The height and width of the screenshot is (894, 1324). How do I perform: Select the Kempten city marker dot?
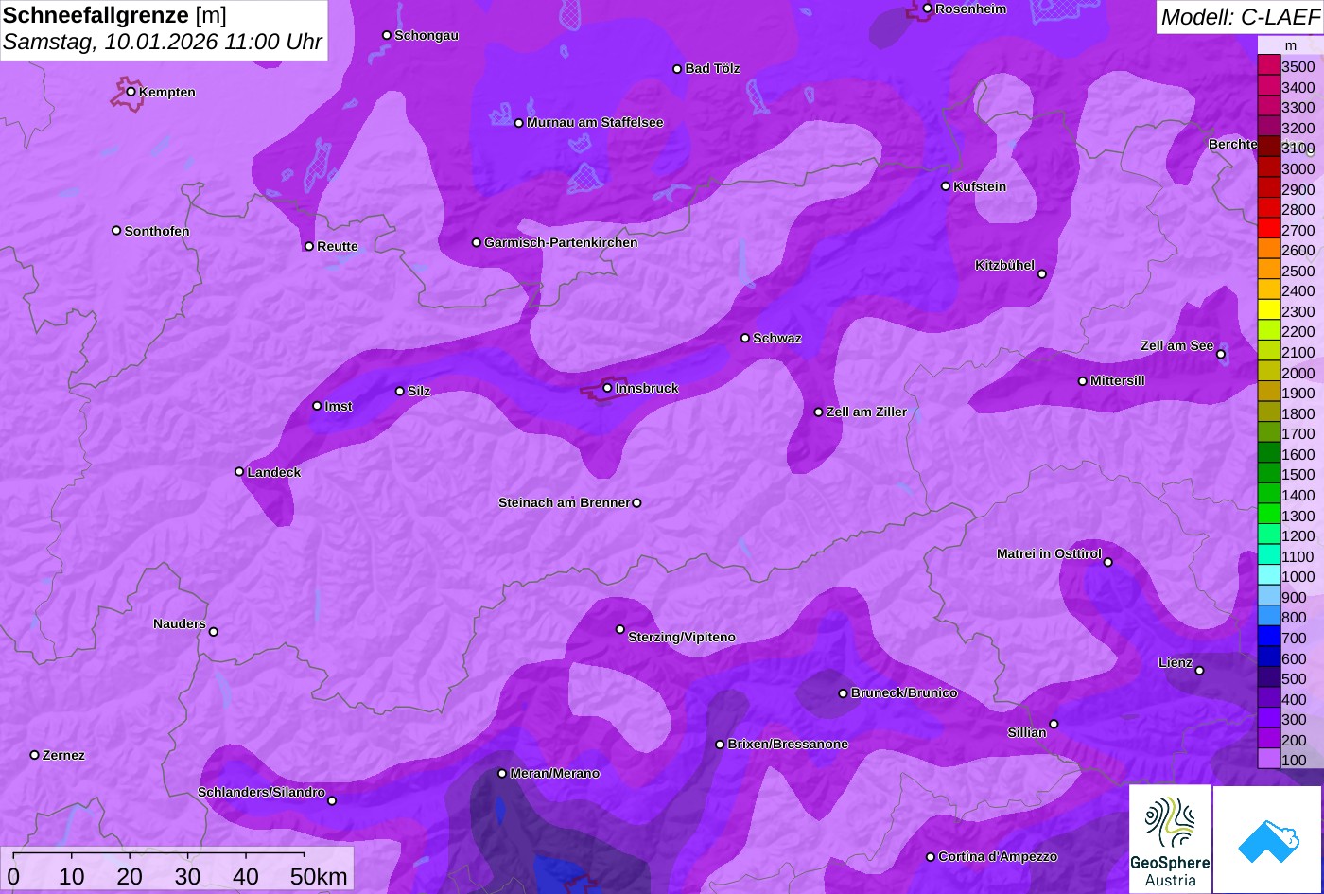pos(131,92)
